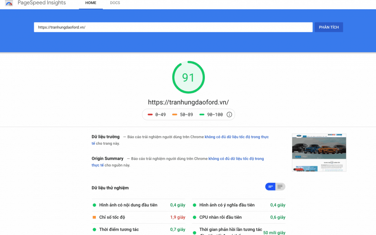Expand the Chỉ số tốc độ metric
The height and width of the screenshot is (235, 376).
pyautogui.click(x=112, y=217)
